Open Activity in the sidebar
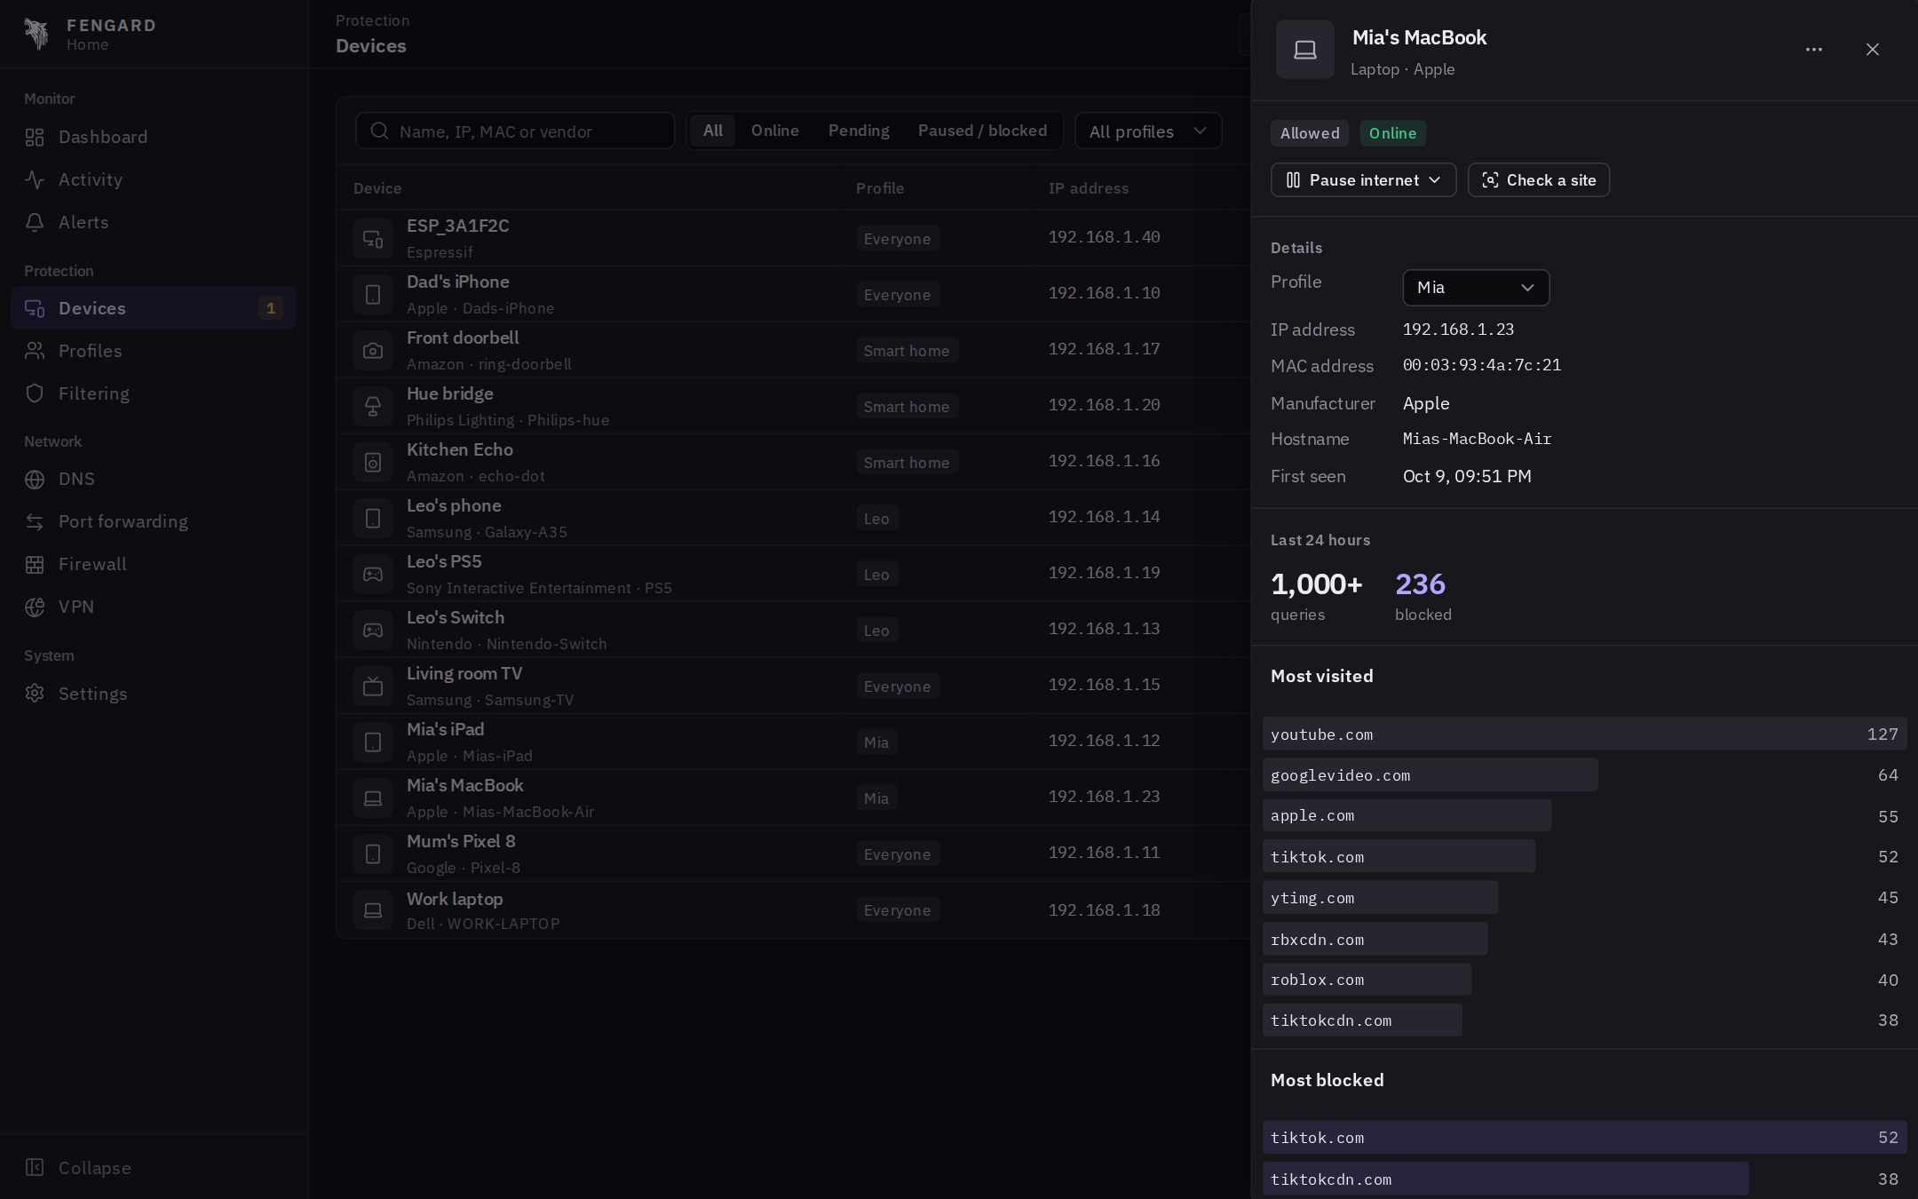 [x=154, y=179]
